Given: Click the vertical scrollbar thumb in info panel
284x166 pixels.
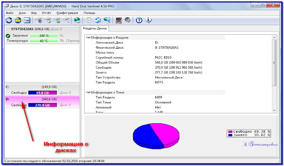Looking at the screenshot, I should click(274, 63).
